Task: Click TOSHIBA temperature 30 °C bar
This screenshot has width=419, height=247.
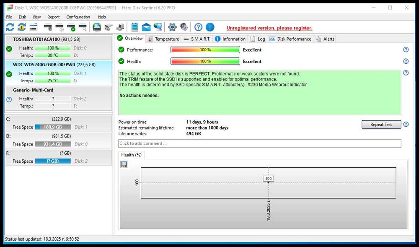Action: [53, 55]
